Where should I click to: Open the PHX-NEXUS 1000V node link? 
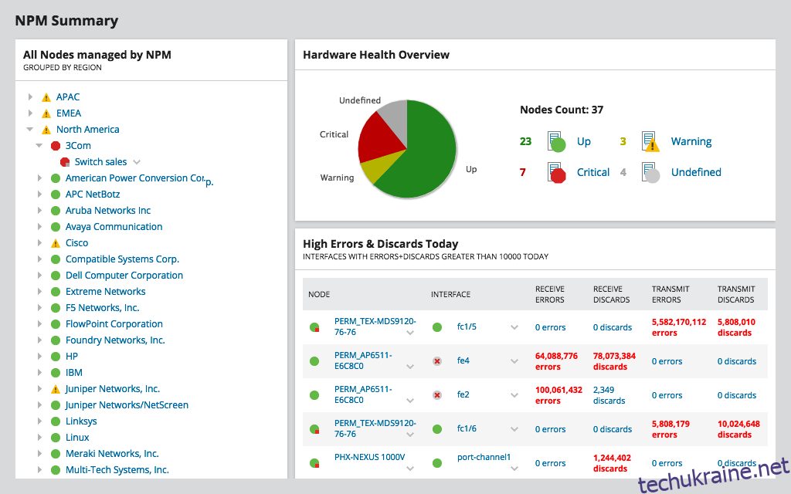370,457
